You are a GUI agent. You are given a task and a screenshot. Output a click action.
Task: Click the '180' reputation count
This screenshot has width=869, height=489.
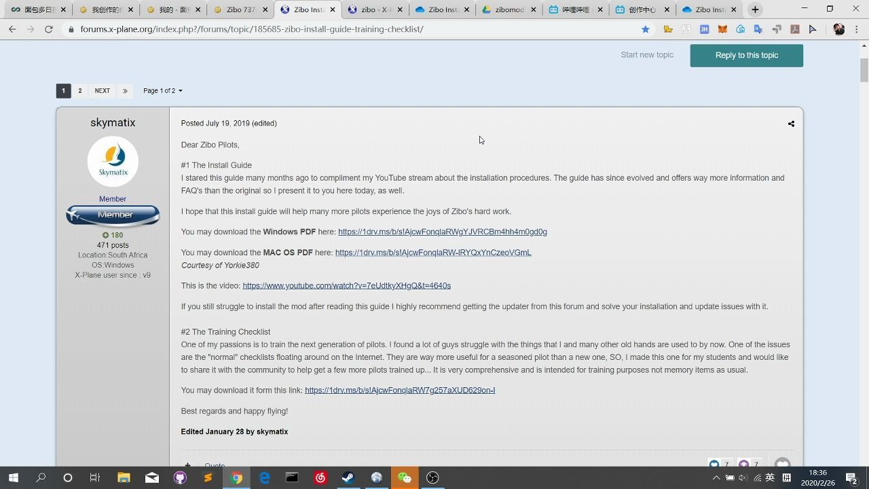pos(113,235)
